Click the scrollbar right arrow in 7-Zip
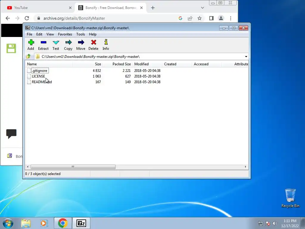Image resolution: width=305 pixels, height=229 pixels. [x=245, y=167]
